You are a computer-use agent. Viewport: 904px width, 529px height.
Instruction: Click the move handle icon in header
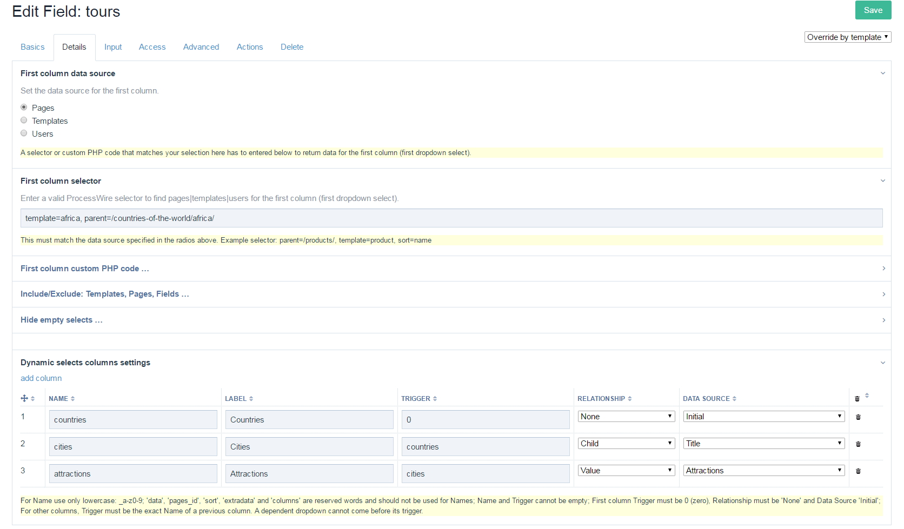[x=24, y=398]
